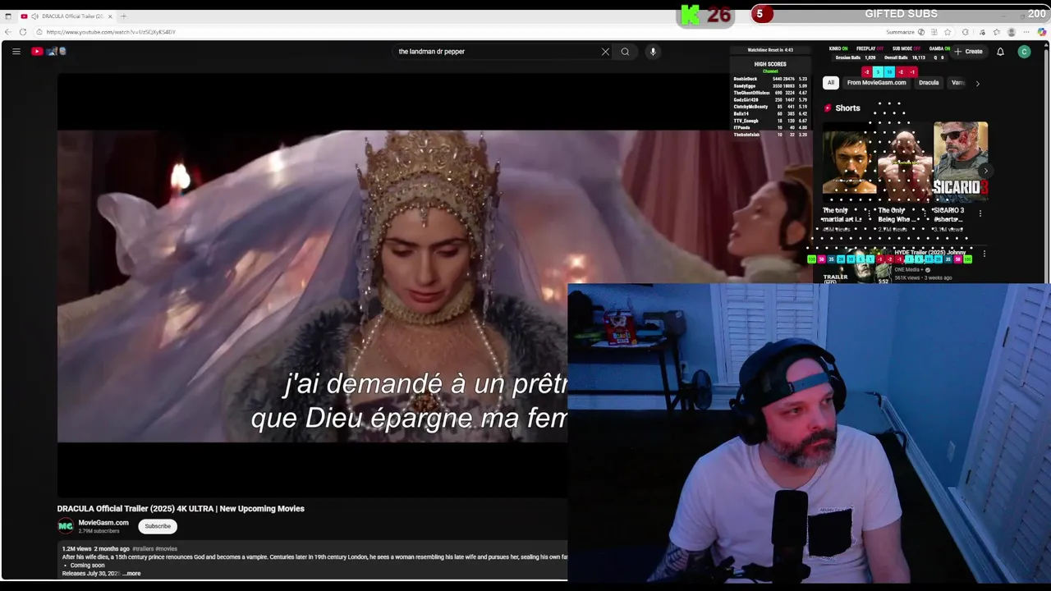
Task: Click the #movies hashtag
Action: coord(166,548)
